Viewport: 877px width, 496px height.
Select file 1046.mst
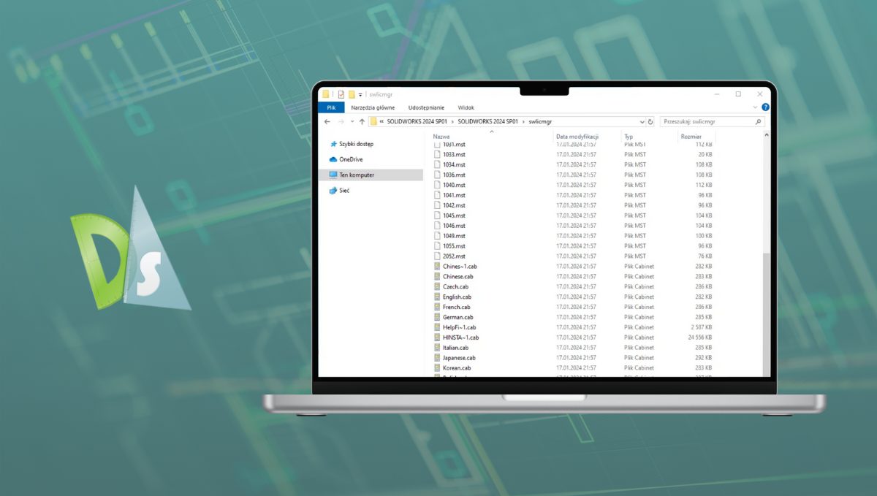[x=454, y=226]
